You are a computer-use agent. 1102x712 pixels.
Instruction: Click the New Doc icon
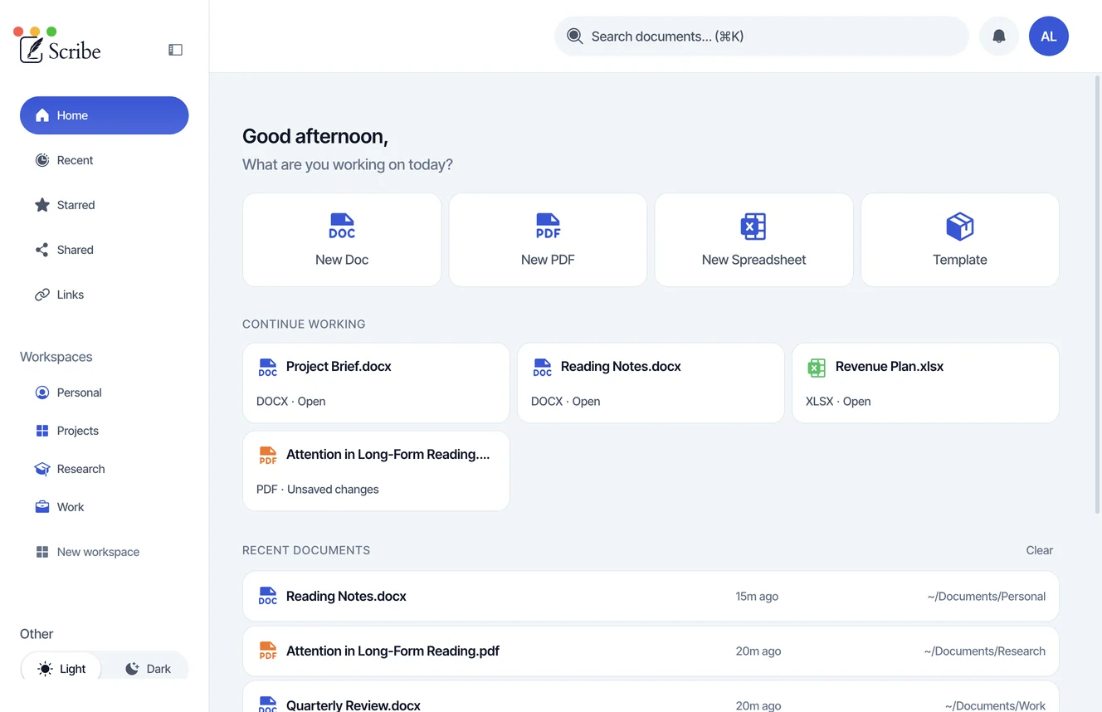342,226
